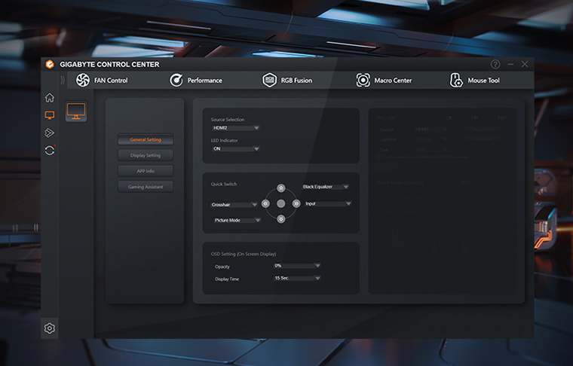Open the arrow-shaped sidebar icon

tap(49, 133)
